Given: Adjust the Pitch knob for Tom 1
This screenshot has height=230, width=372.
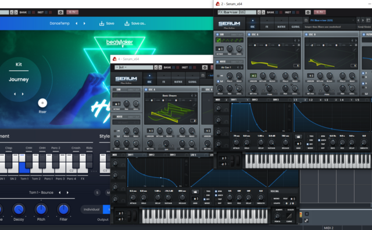Looking at the screenshot, I should point(41,209).
